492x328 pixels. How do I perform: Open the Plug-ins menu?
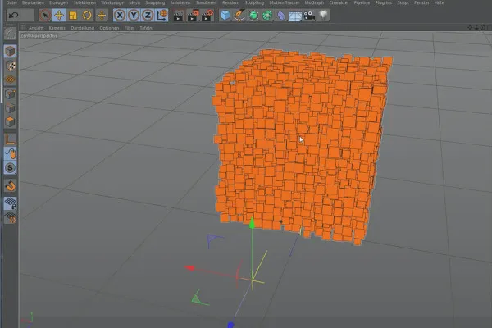coord(384,2)
